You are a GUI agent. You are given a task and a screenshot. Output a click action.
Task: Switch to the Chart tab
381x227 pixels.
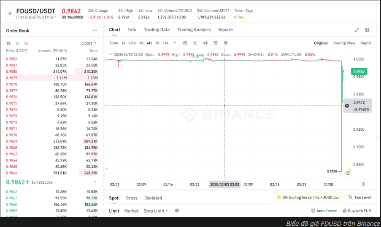[x=114, y=29]
